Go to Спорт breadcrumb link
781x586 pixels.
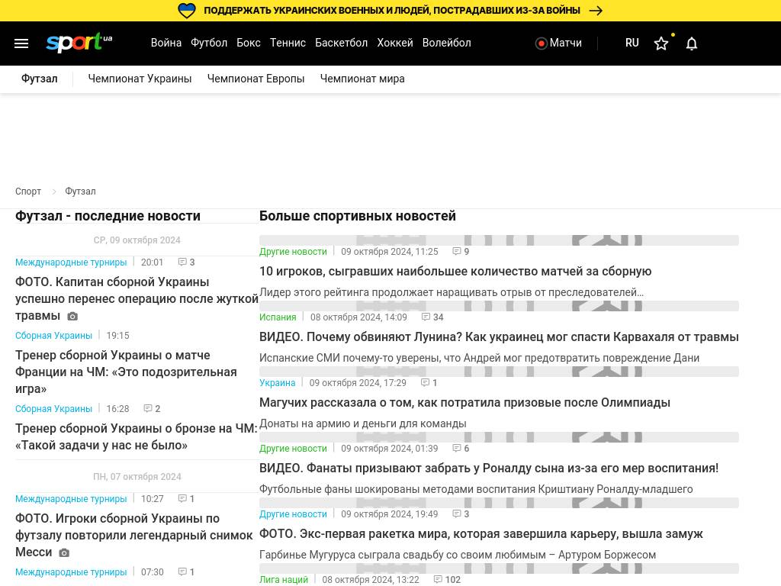coord(28,192)
